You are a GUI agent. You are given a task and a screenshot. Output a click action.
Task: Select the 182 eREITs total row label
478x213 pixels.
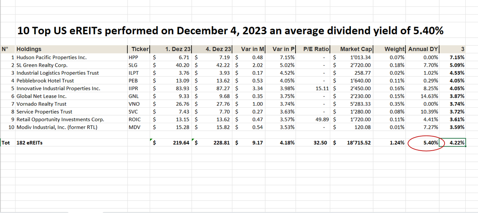click(x=29, y=143)
